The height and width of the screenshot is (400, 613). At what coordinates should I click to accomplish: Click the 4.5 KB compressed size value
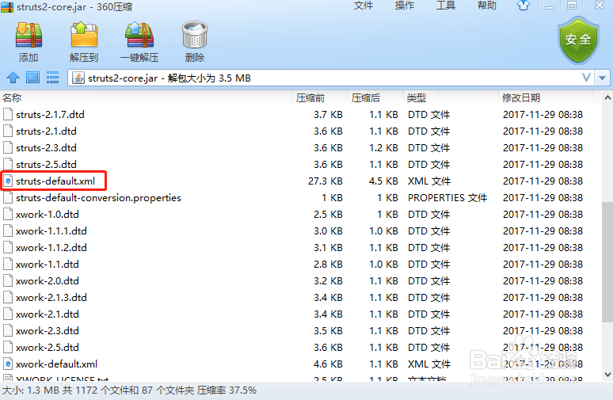pyautogui.click(x=383, y=181)
